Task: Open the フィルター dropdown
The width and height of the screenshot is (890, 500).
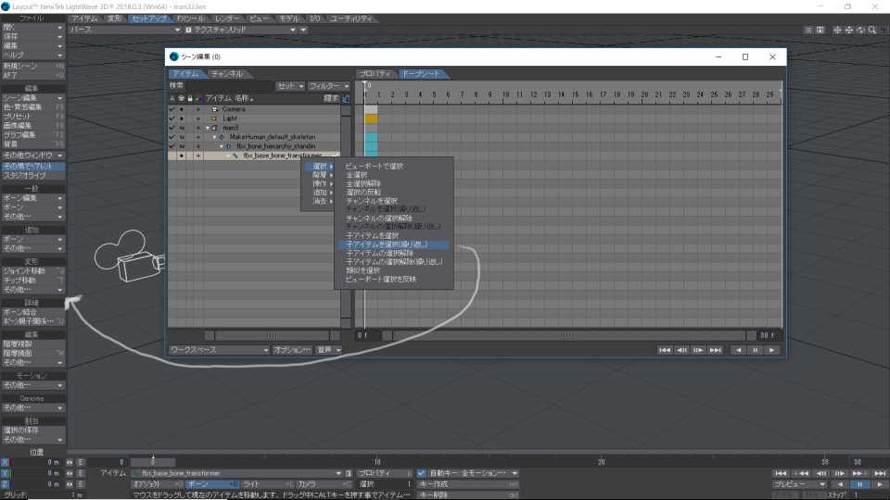Action: click(x=328, y=85)
